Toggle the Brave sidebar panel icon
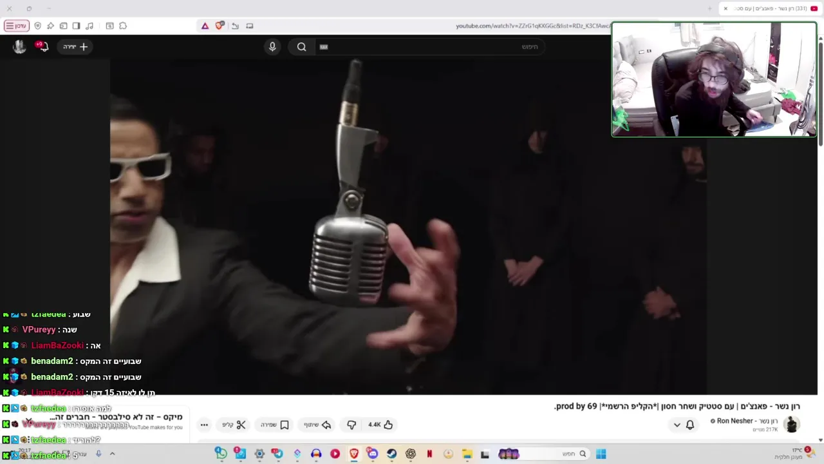Image resolution: width=824 pixels, height=464 pixels. click(x=77, y=26)
